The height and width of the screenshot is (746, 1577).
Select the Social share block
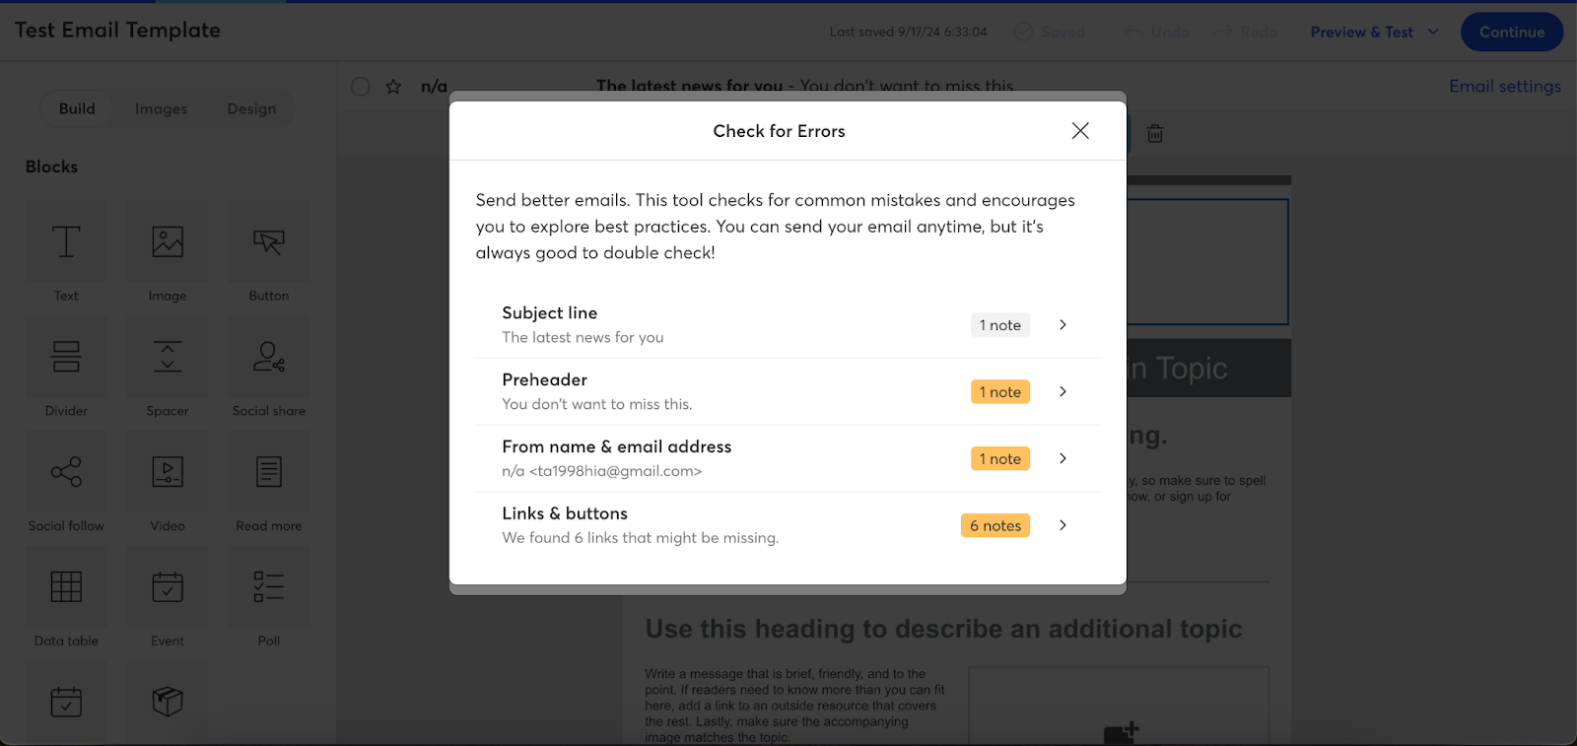268,356
